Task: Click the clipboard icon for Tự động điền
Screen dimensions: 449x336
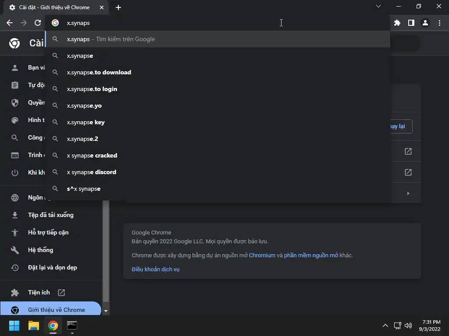Action: click(x=15, y=85)
